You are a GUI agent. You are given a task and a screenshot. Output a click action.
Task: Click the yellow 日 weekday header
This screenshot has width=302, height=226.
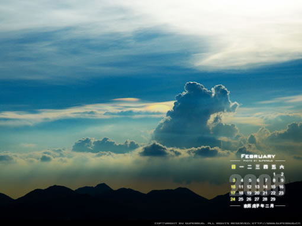[x=233, y=167]
